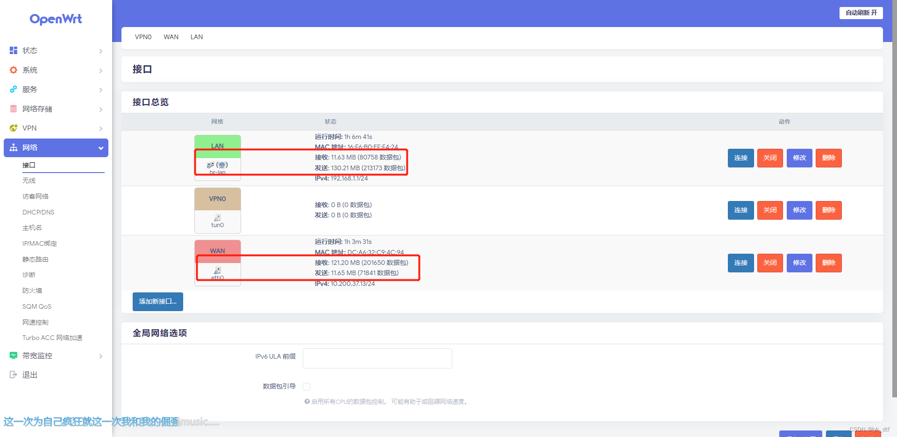897x437 pixels.
Task: Click the IPv6 ULA prefix input field
Action: pyautogui.click(x=377, y=358)
